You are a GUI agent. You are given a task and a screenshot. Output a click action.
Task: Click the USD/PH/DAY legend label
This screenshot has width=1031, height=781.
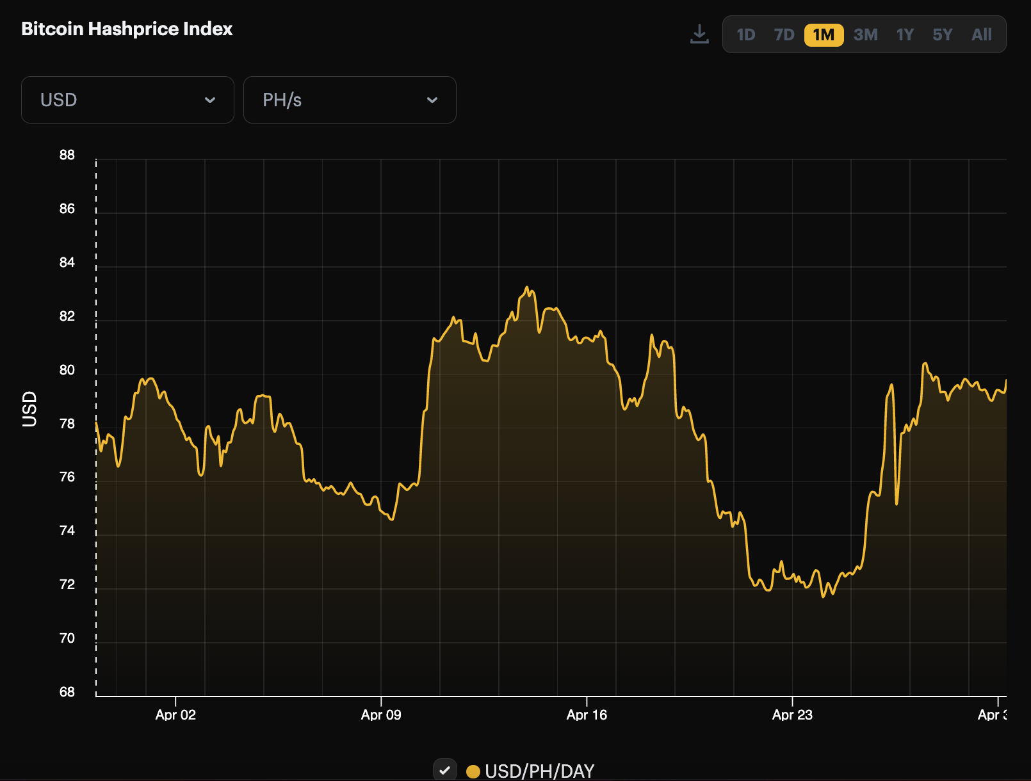tap(541, 771)
